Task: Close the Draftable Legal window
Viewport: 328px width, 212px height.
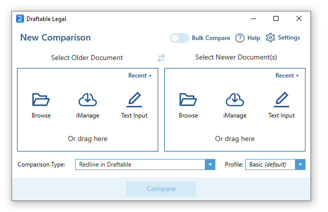Action: click(299, 19)
